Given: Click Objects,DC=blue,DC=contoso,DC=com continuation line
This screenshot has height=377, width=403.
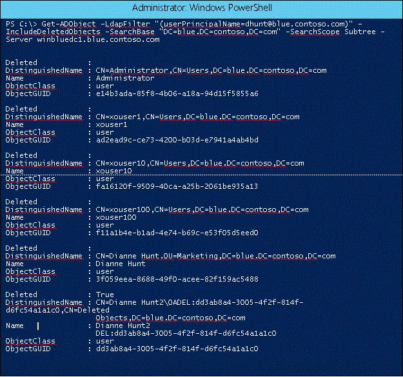Looking at the screenshot, I should [x=170, y=318].
